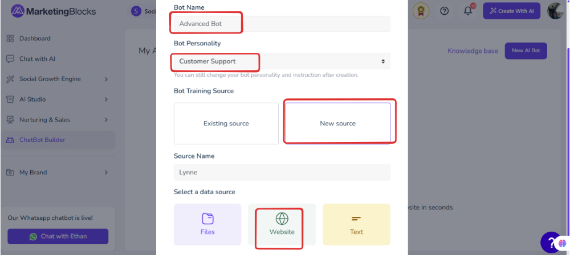570x255 pixels.
Task: Click the MarketingBlocks logo
Action: click(x=54, y=11)
